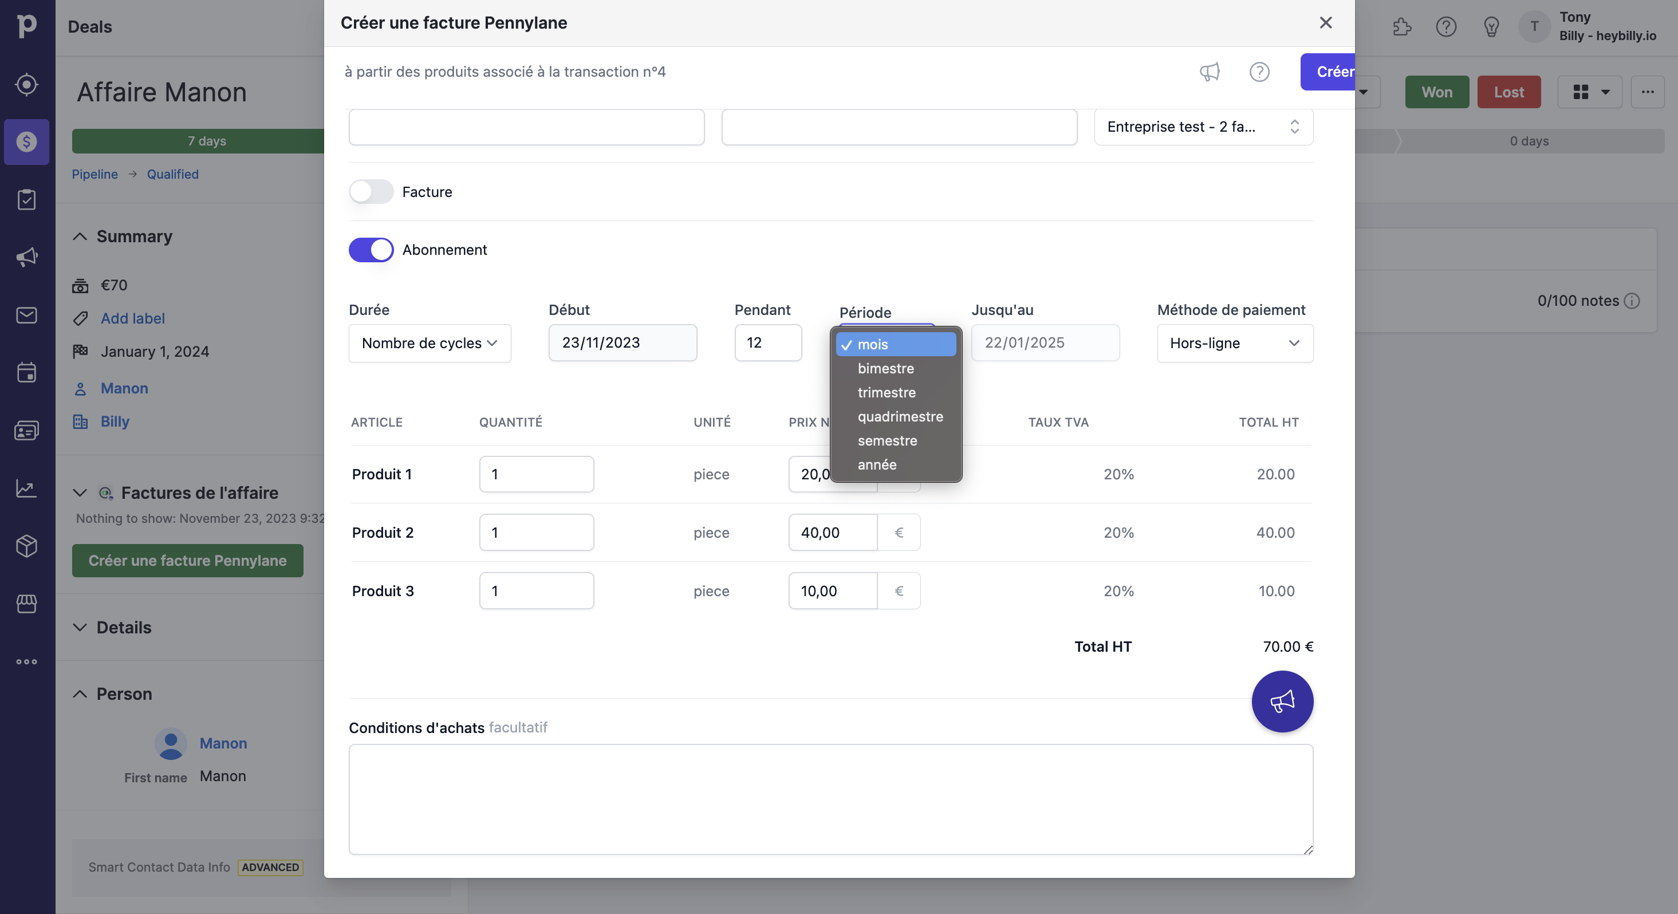Image resolution: width=1678 pixels, height=914 pixels.
Task: Click Add label tag icon
Action: [x=80, y=318]
